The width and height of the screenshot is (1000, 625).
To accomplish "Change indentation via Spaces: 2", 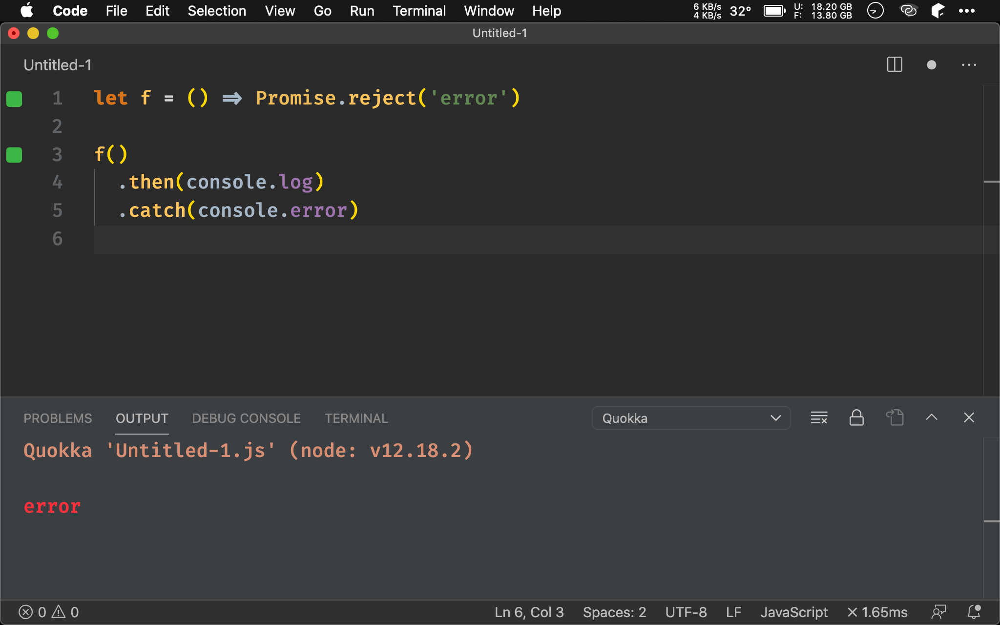I will [614, 612].
